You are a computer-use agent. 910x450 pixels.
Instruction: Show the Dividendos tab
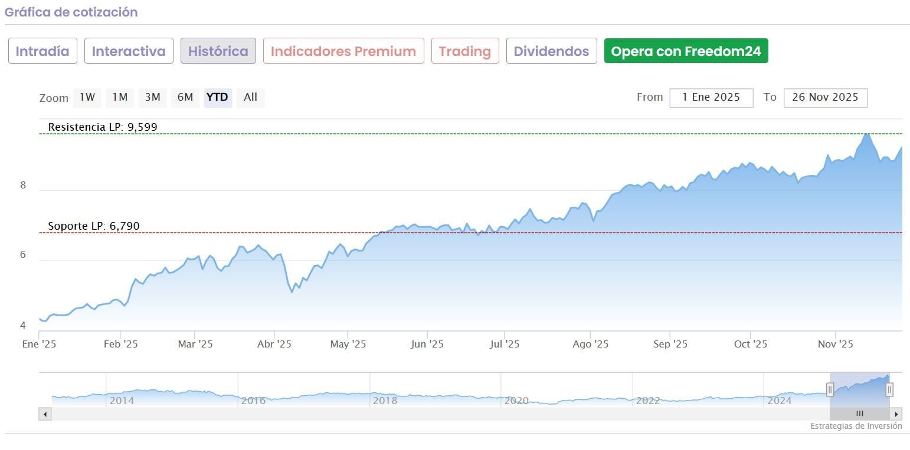(x=551, y=51)
